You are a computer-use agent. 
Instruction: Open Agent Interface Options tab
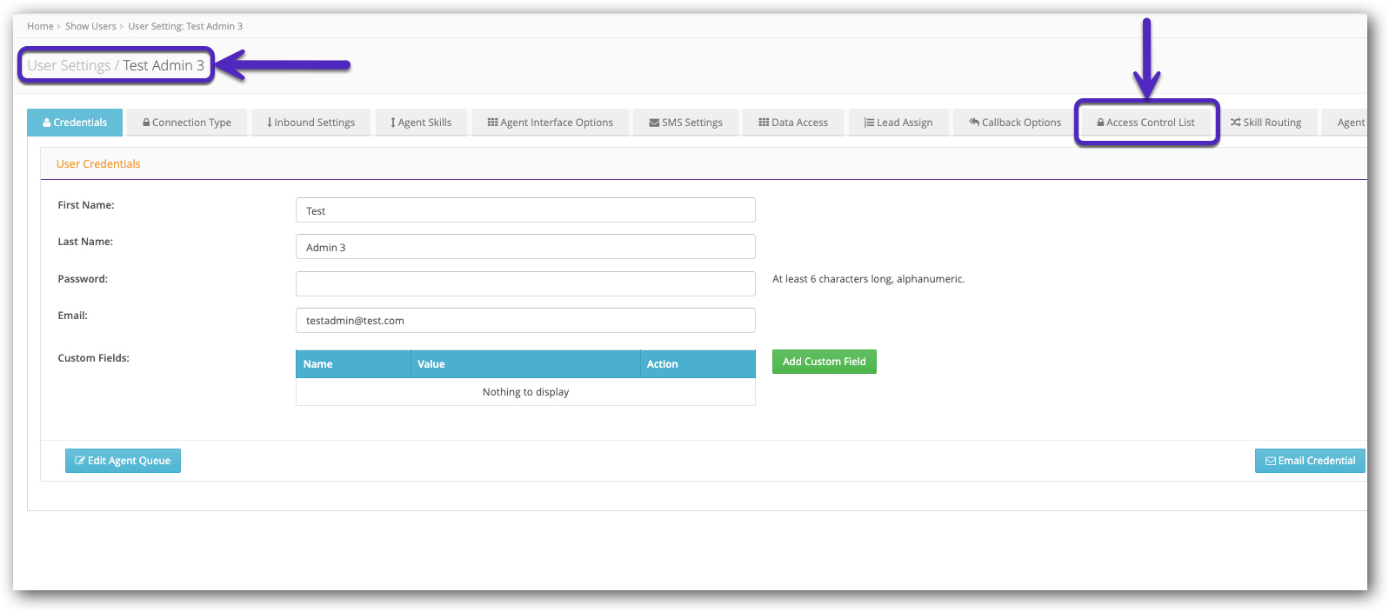[551, 123]
